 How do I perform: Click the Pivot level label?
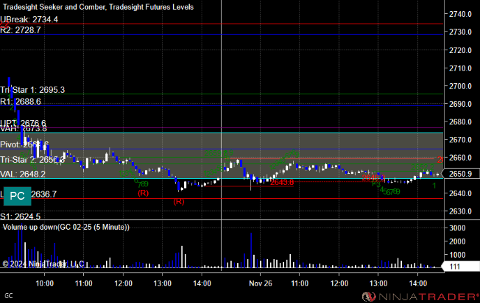coord(24,145)
